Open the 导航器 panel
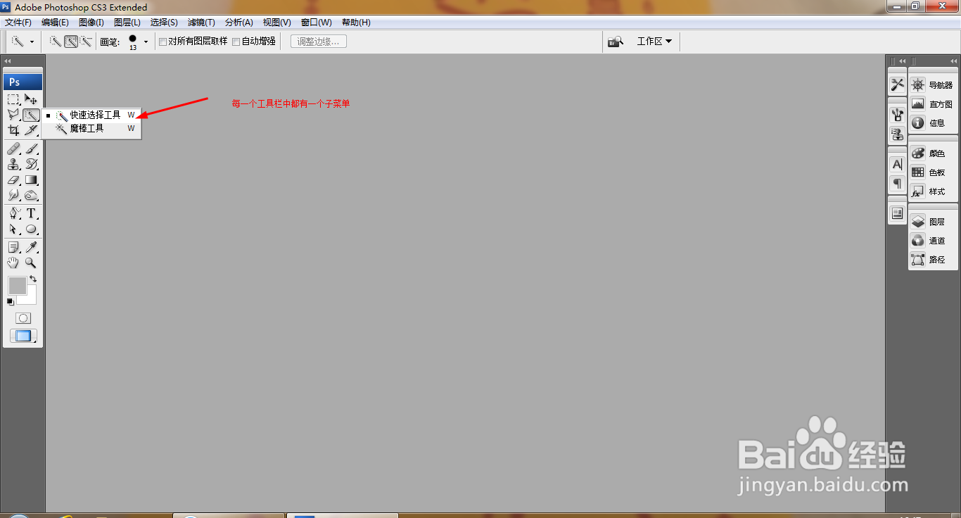Viewport: 961px width, 518px height. pos(933,85)
